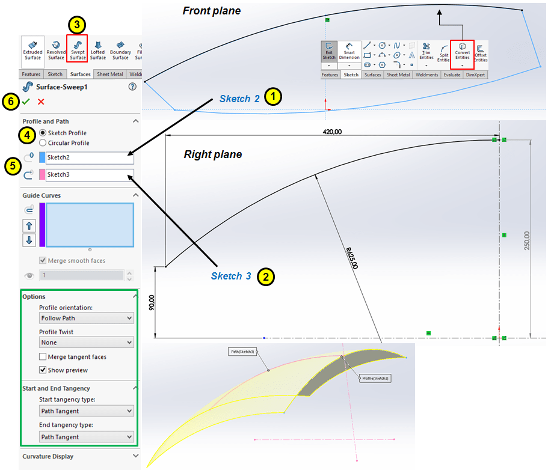Switch to the Sheet Metal tab
The height and width of the screenshot is (470, 548).
point(111,75)
